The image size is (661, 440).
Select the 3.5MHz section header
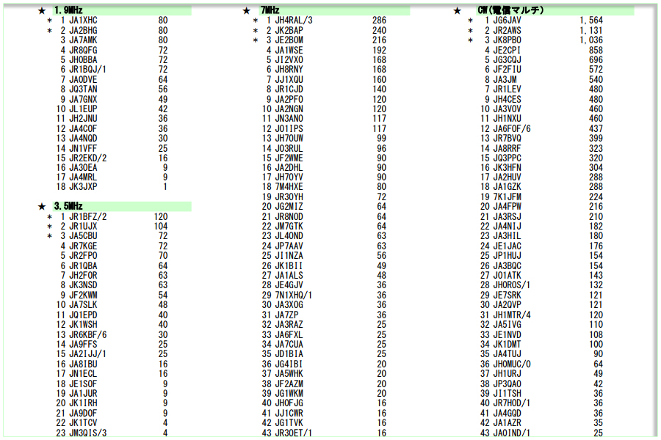click(x=68, y=207)
